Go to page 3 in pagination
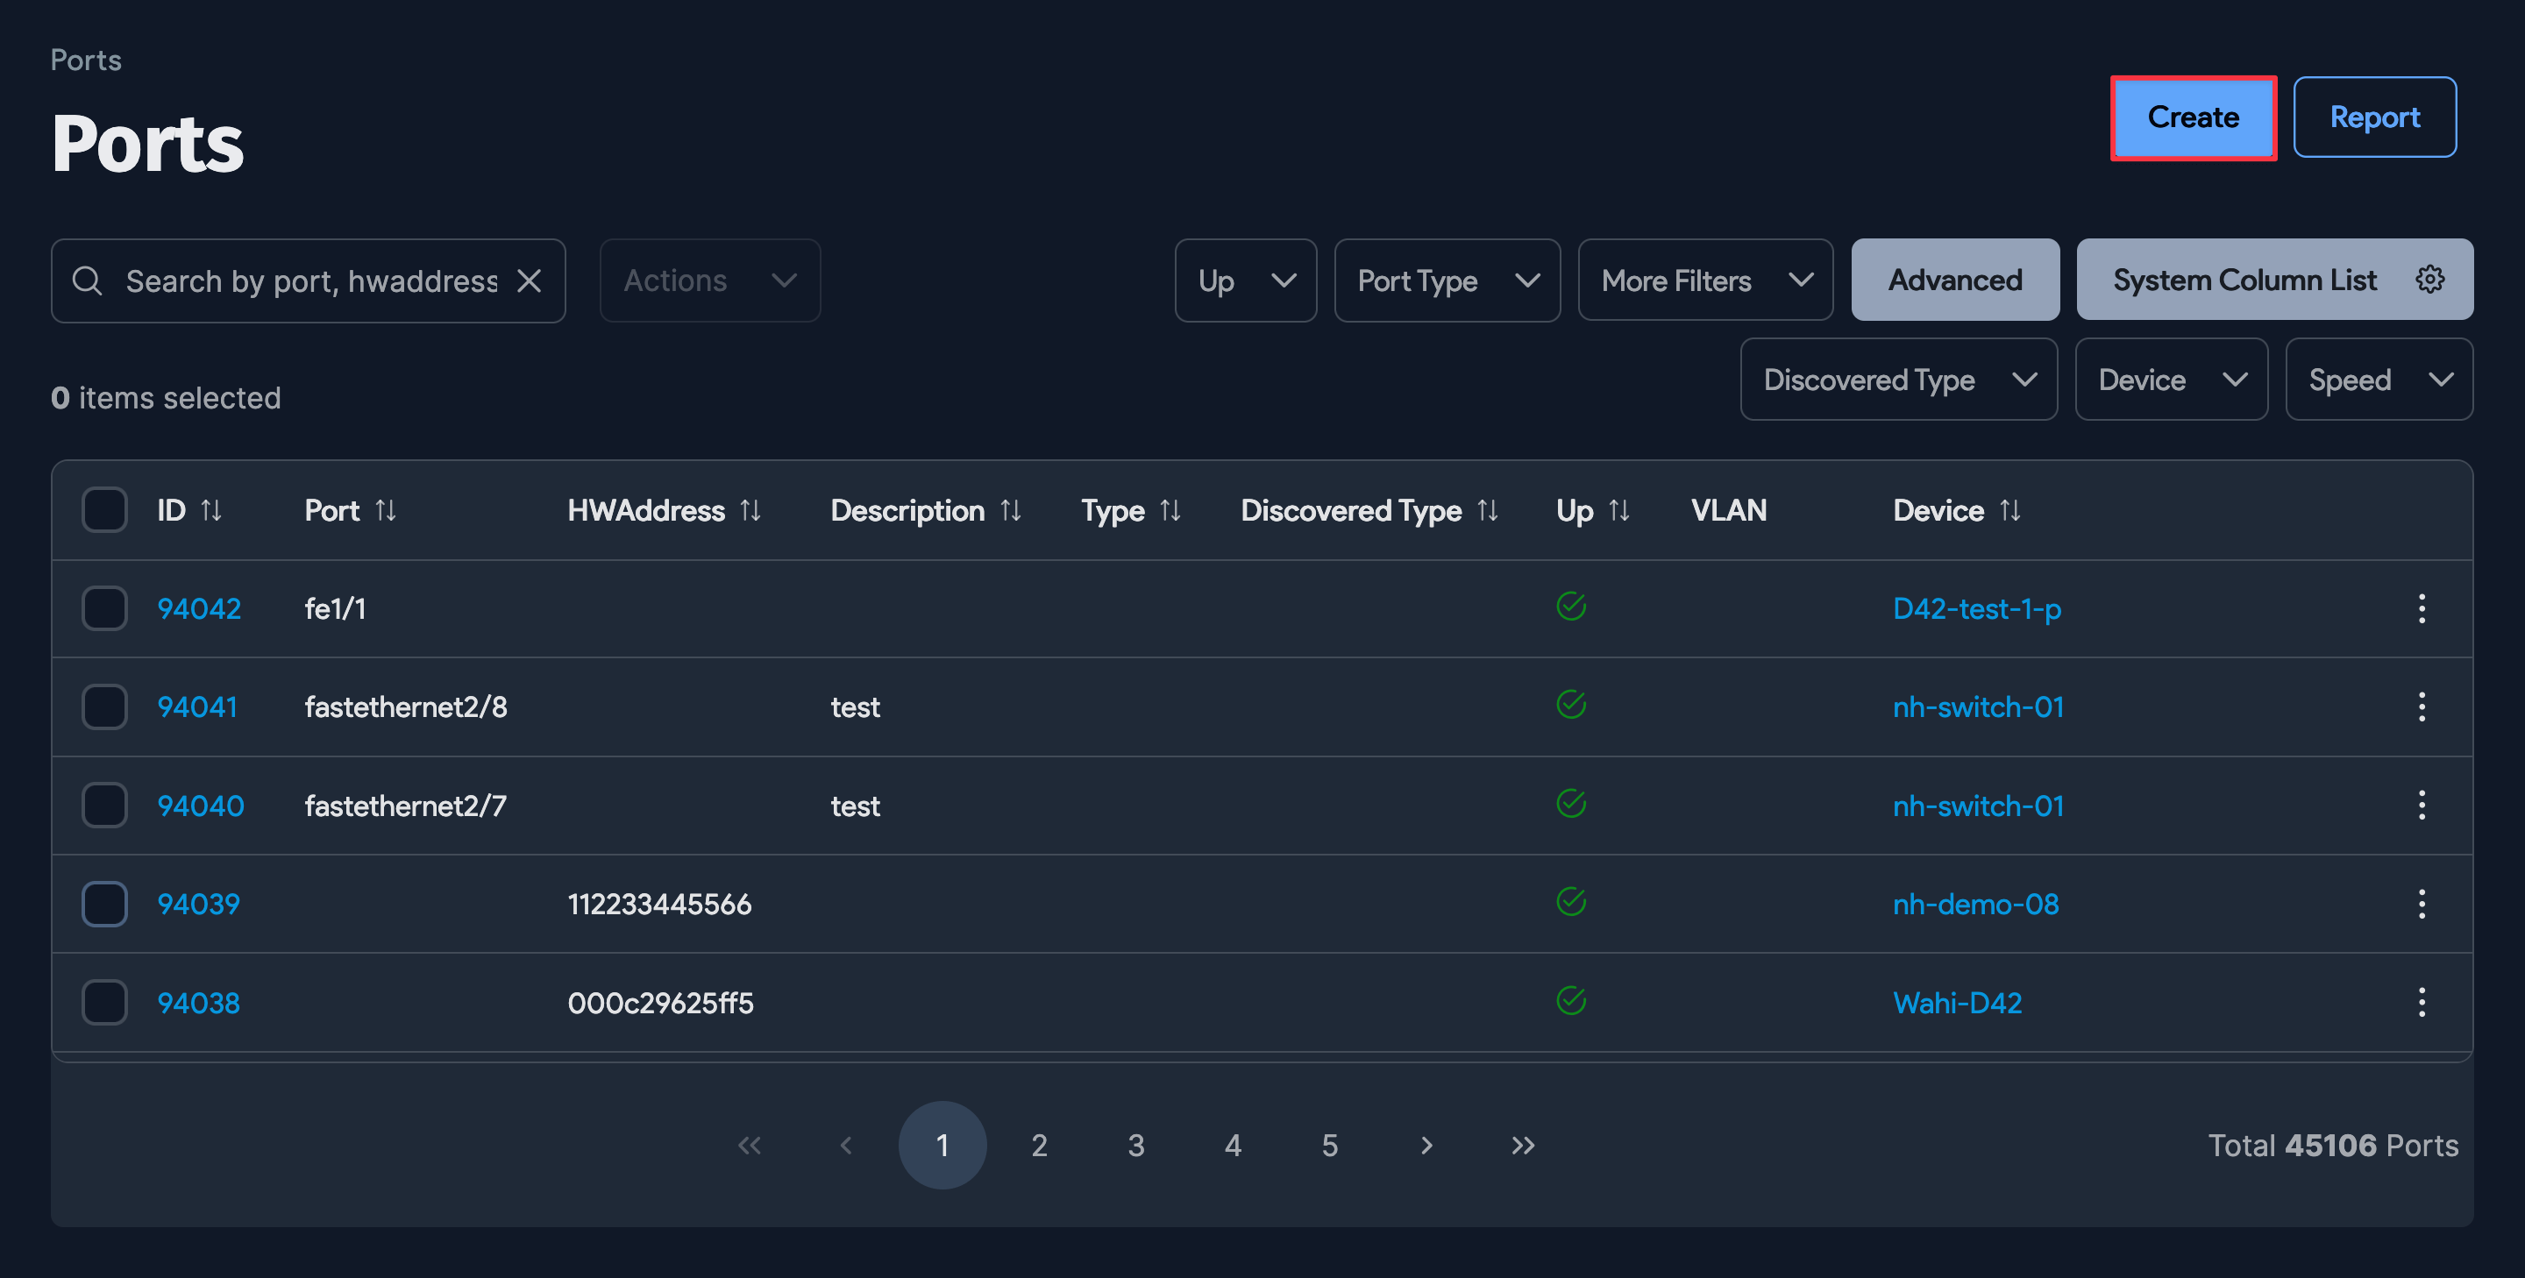Viewport: 2525px width, 1278px height. [1136, 1145]
